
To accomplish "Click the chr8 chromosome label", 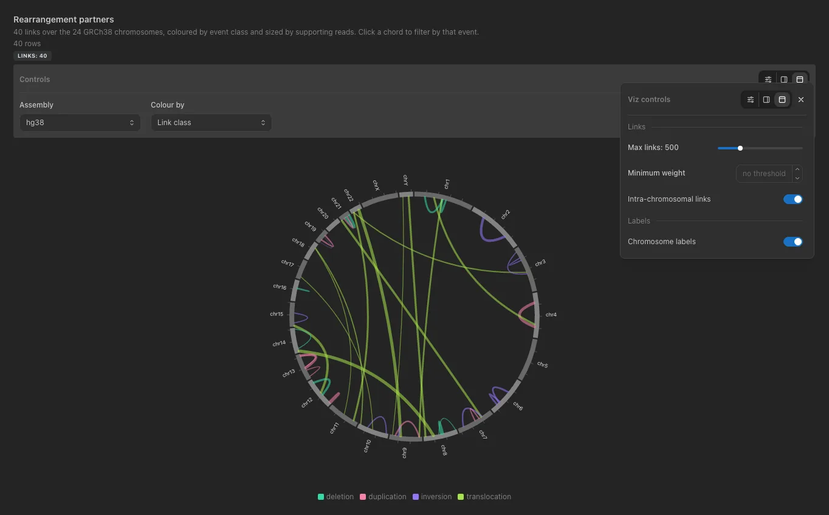I will [444, 450].
